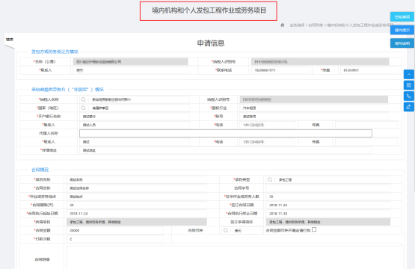Open 业务选择 in the breadcrumb
The width and height of the screenshot is (415, 269).
point(297,25)
